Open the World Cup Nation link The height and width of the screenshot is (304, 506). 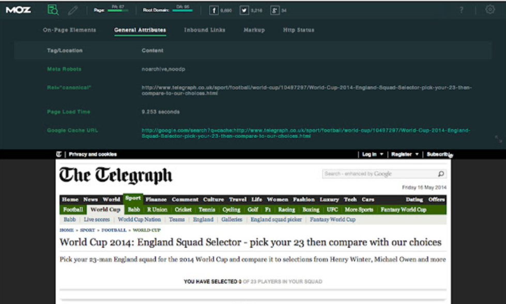140,219
